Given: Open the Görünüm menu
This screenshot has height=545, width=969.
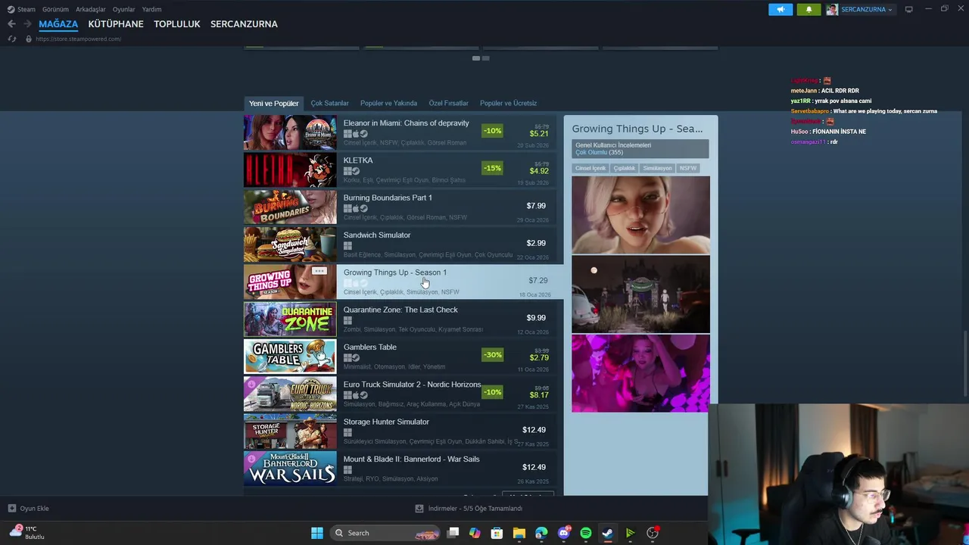Looking at the screenshot, I should point(55,9).
